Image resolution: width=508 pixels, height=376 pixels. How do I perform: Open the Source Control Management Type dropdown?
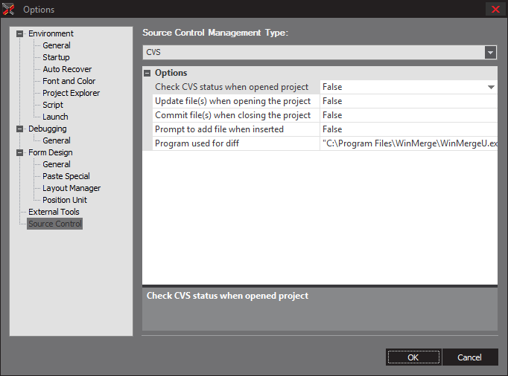(489, 53)
